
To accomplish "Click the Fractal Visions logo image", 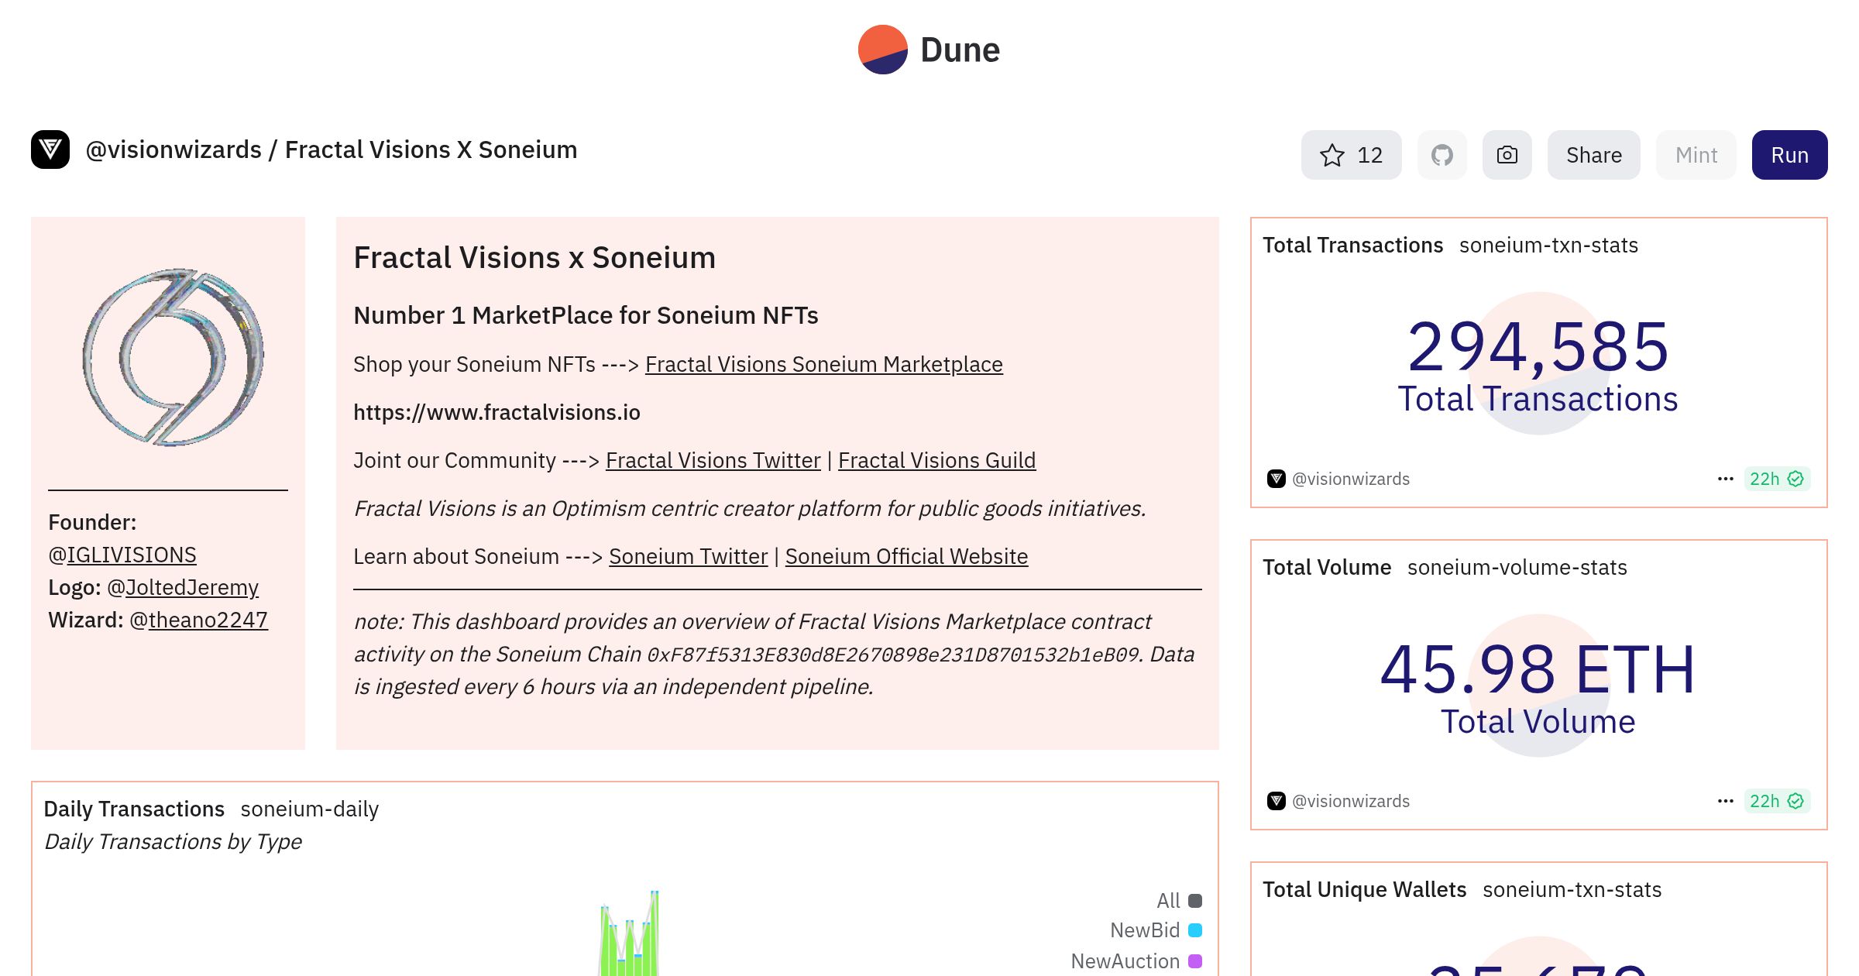I will pyautogui.click(x=172, y=357).
